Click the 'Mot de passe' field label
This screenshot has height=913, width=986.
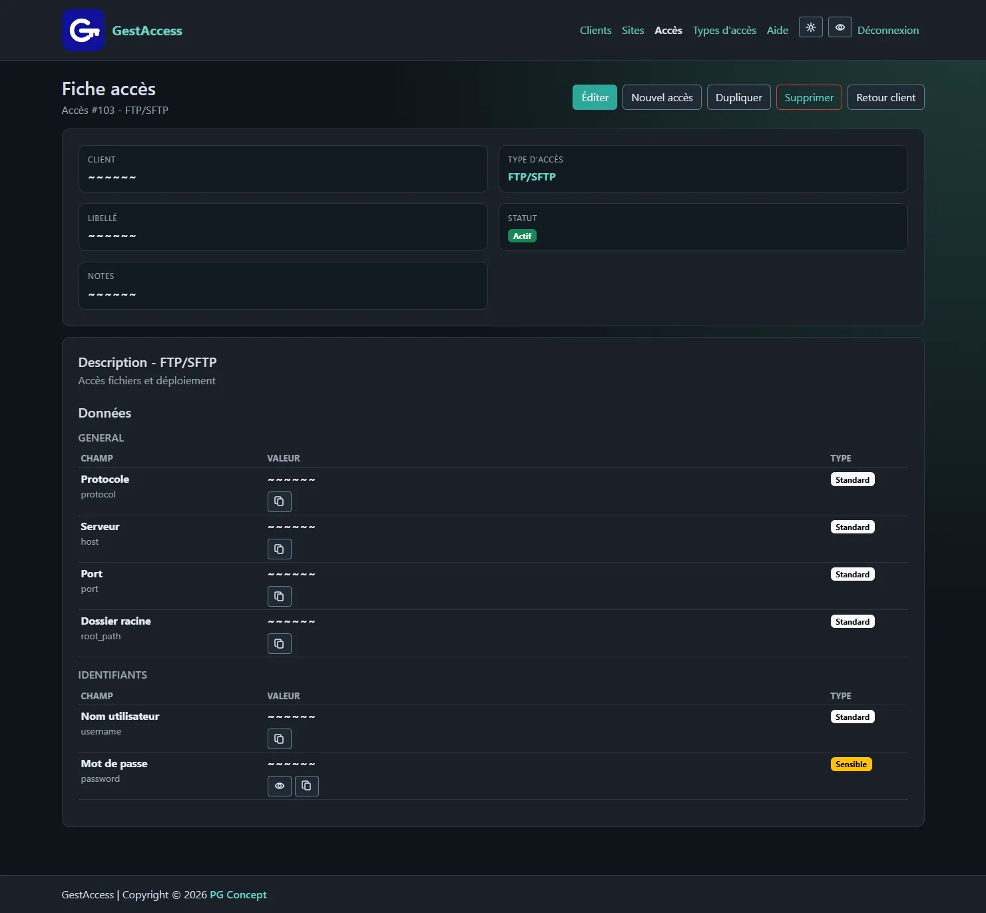115,763
